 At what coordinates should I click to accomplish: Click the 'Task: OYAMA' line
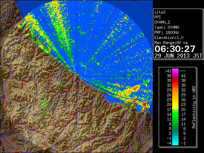(x=167, y=27)
